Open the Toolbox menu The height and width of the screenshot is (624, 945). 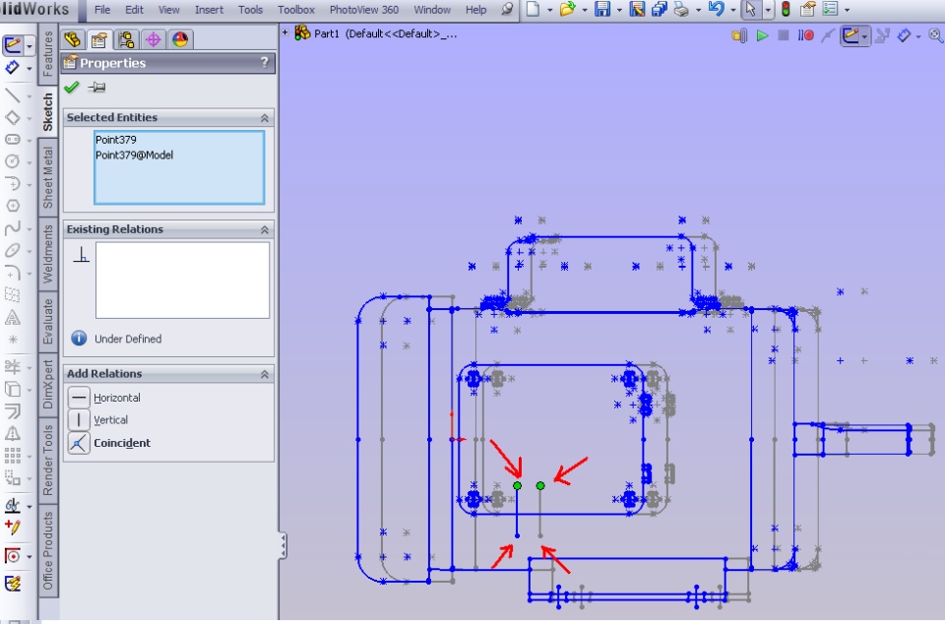coord(296,10)
